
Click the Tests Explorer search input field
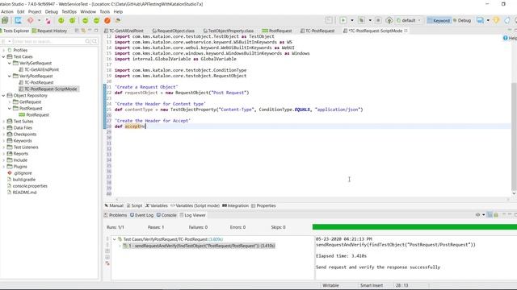pyautogui.click(x=48, y=41)
